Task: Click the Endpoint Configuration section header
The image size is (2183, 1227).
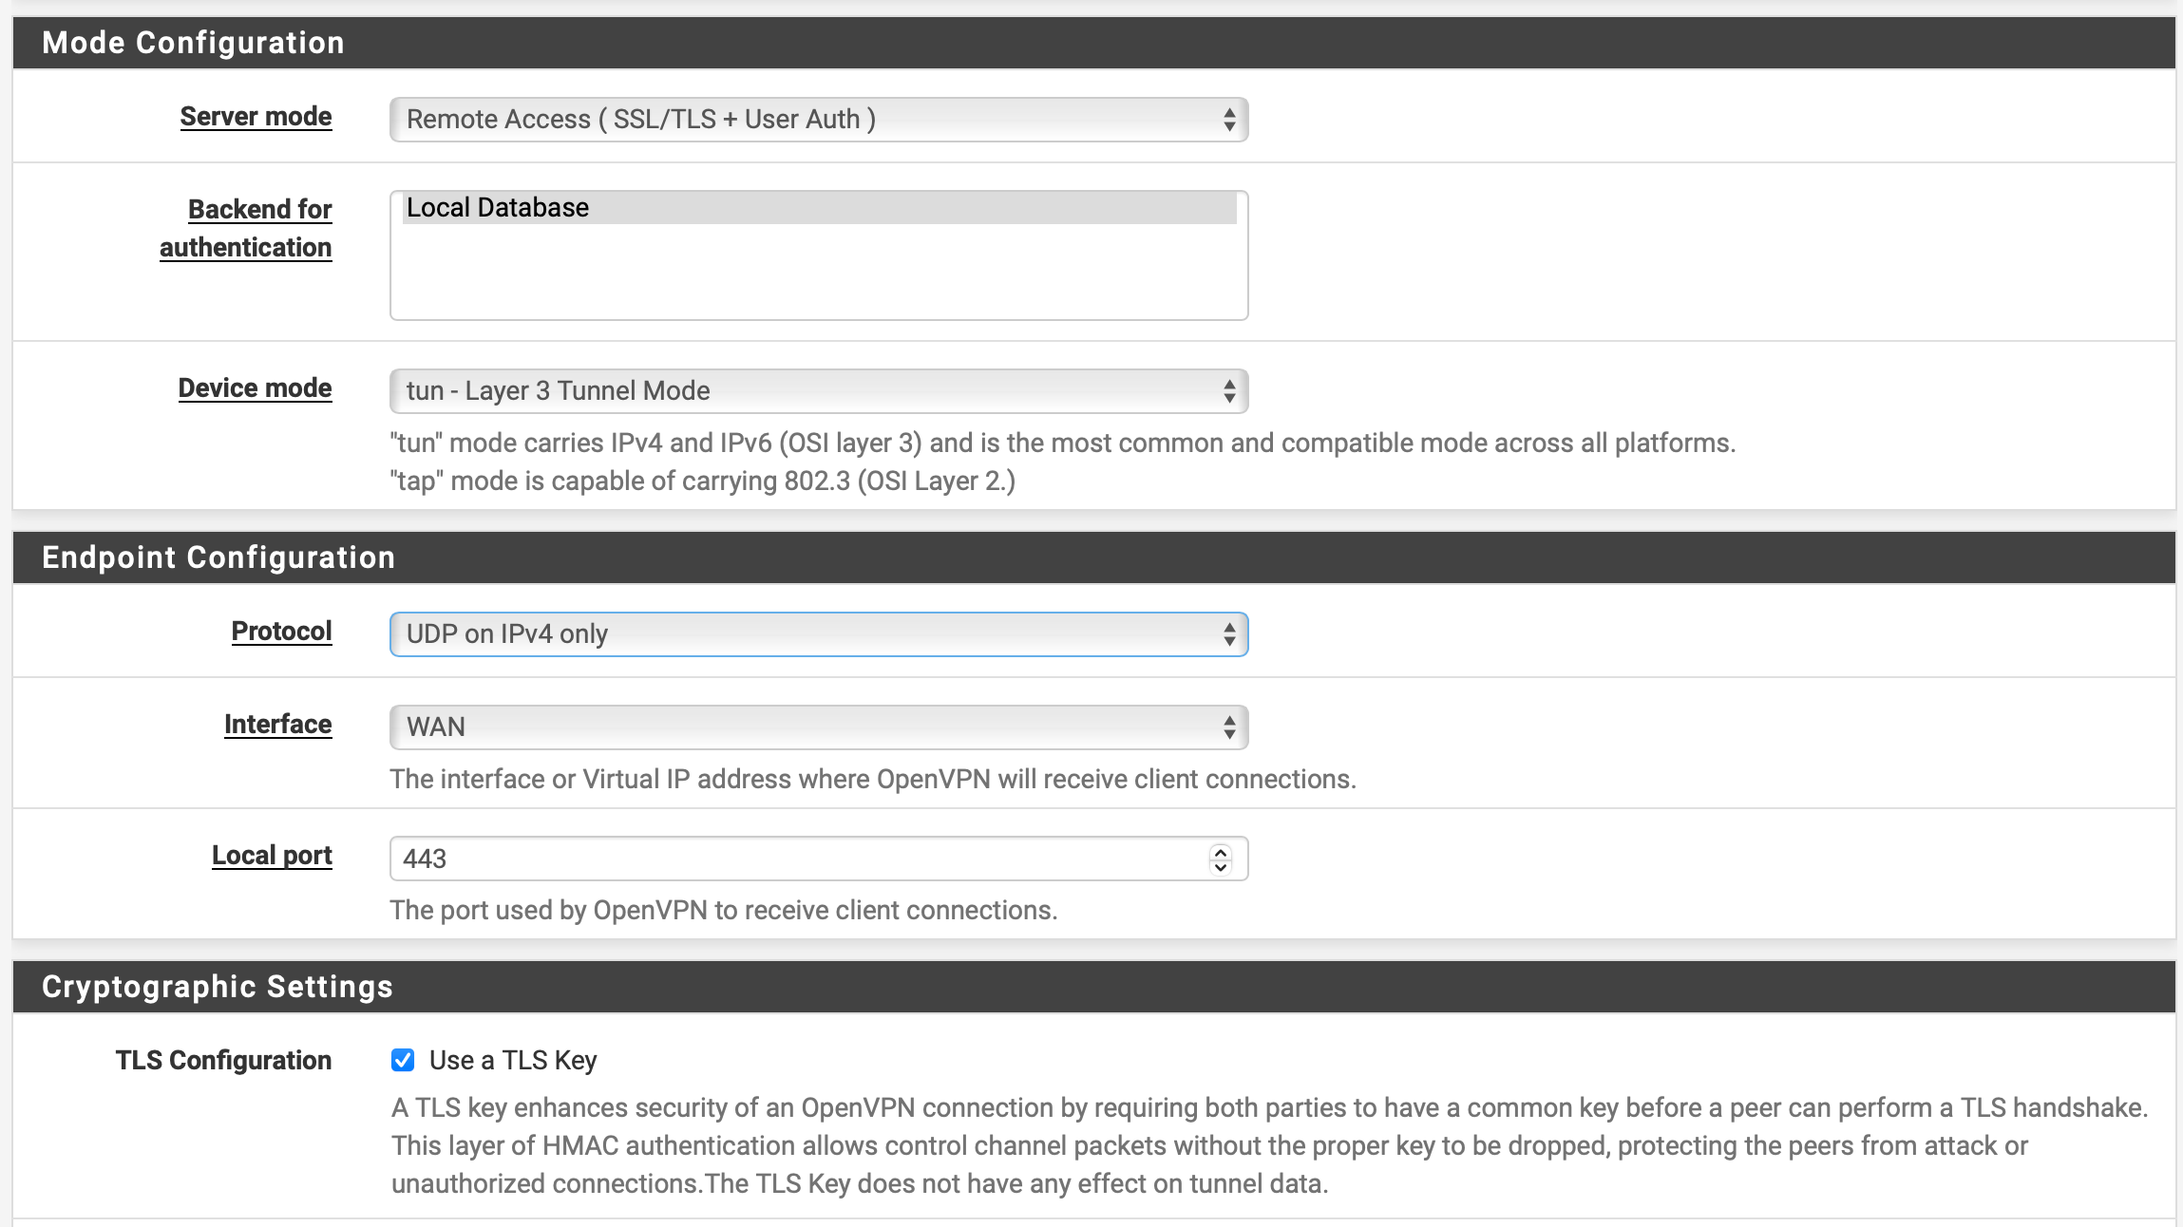Action: coord(218,557)
